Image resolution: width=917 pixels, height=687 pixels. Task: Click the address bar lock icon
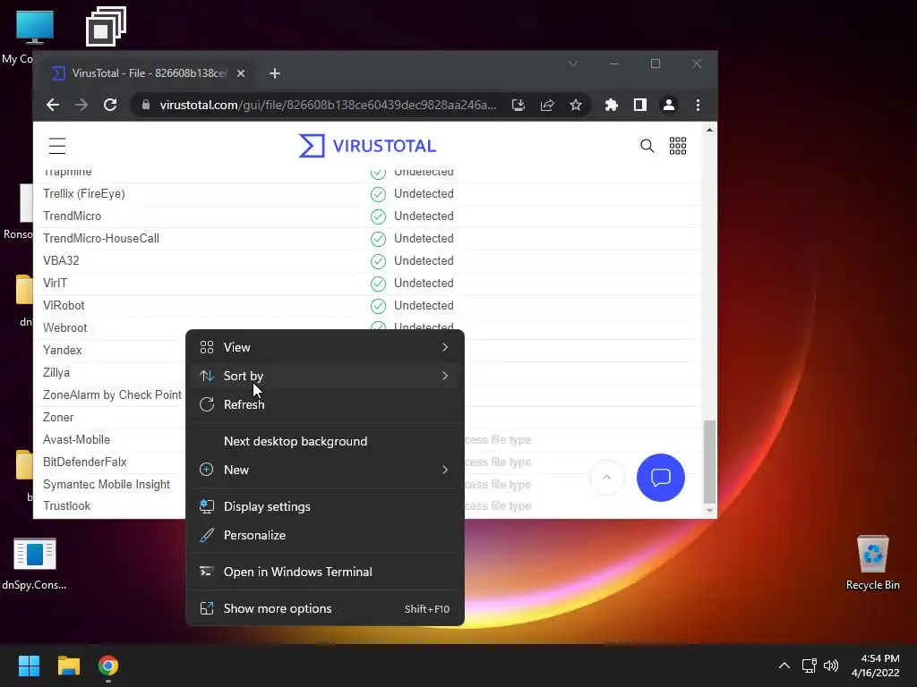click(x=146, y=105)
